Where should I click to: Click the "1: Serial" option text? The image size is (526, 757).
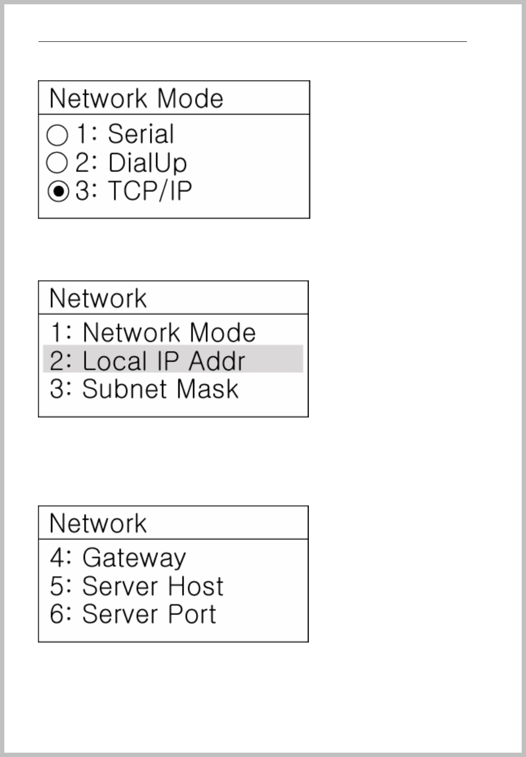[125, 134]
